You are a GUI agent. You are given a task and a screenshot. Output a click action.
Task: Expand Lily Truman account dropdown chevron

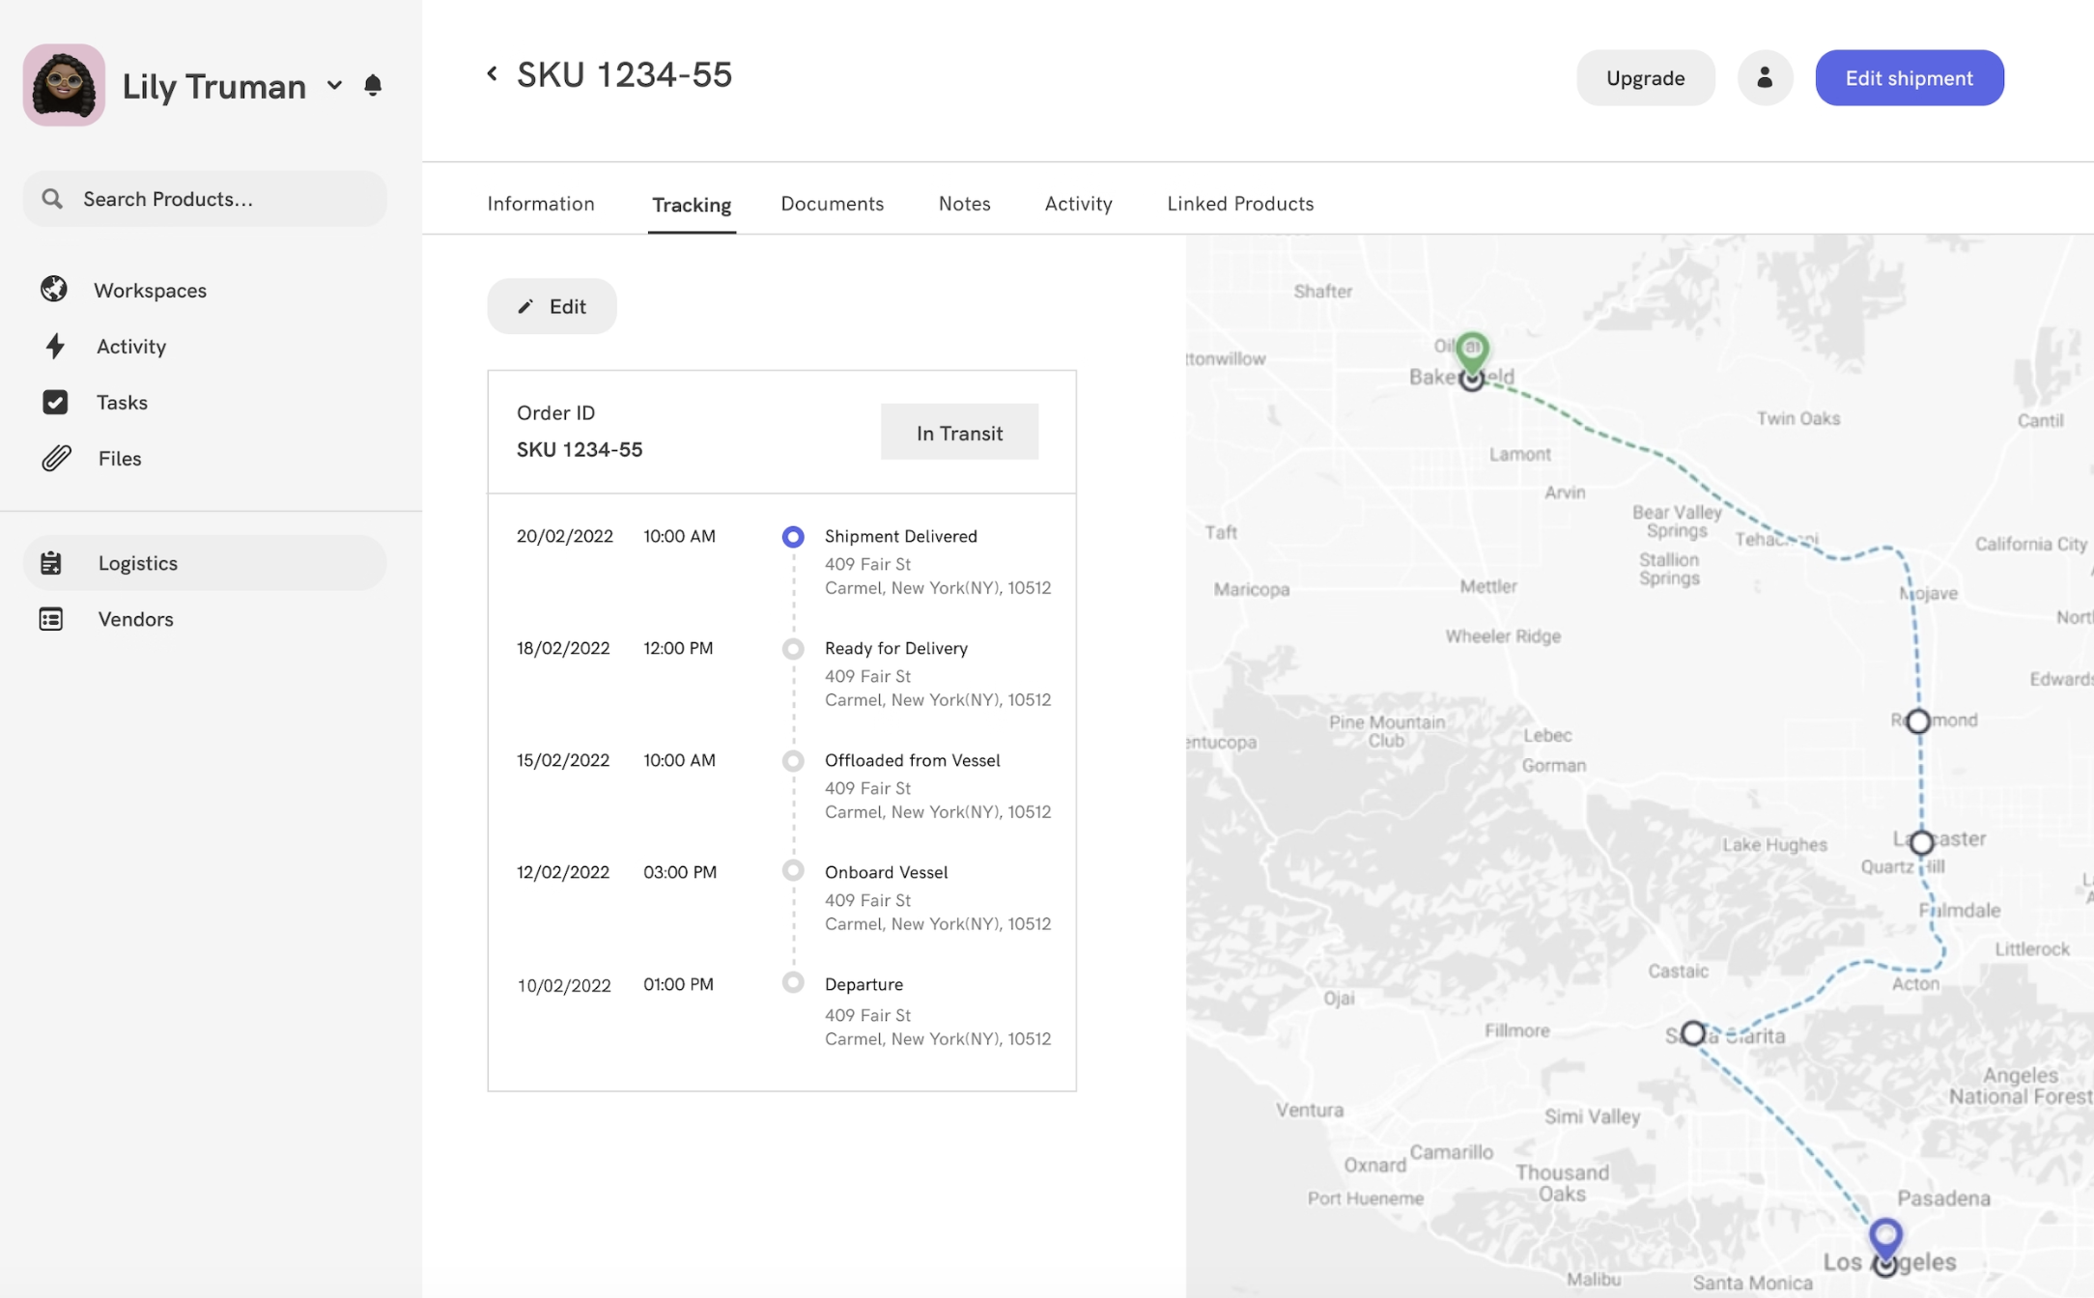[x=334, y=85]
